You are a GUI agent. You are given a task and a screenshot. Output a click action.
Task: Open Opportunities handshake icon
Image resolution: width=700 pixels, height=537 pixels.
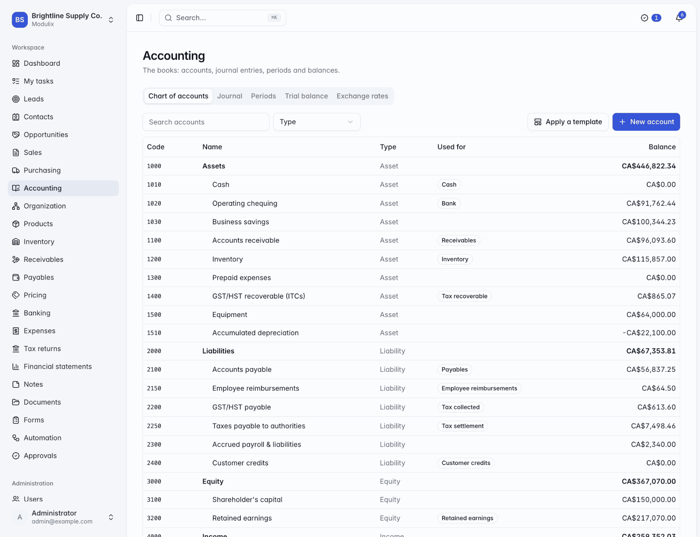click(x=16, y=135)
